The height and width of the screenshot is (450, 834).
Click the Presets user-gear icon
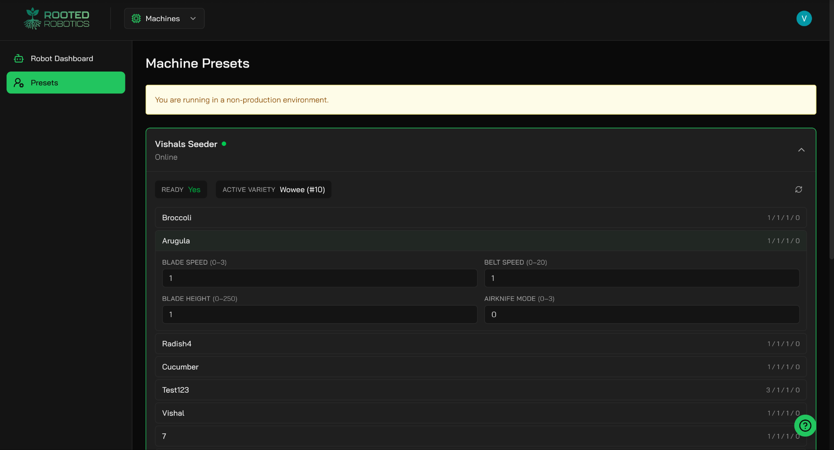point(19,83)
